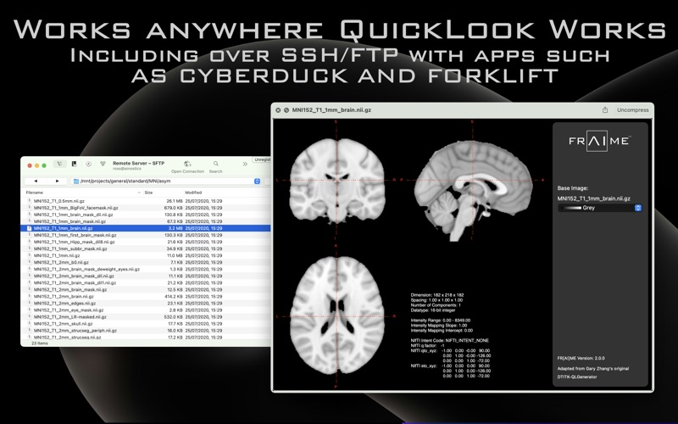Click the 414.2 KB size cell

click(173, 296)
